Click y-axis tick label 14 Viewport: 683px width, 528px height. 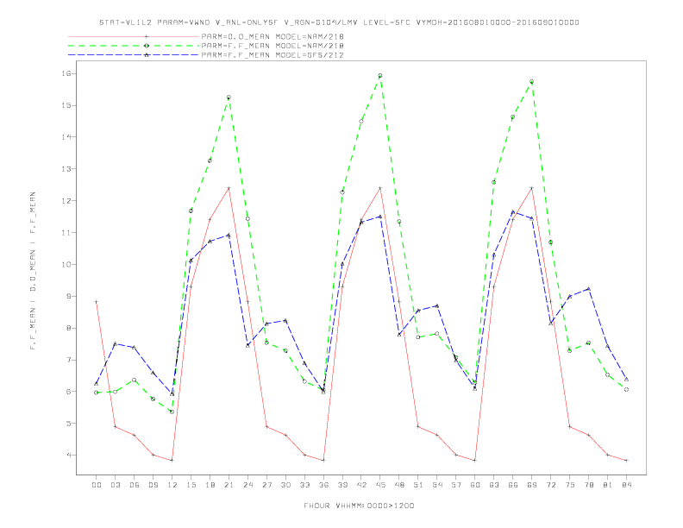point(66,137)
